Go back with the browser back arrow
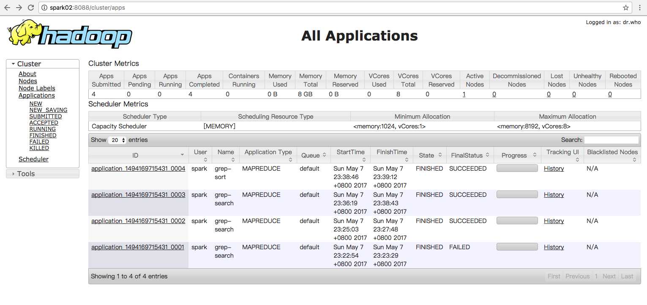This screenshot has height=305, width=647. [7, 8]
